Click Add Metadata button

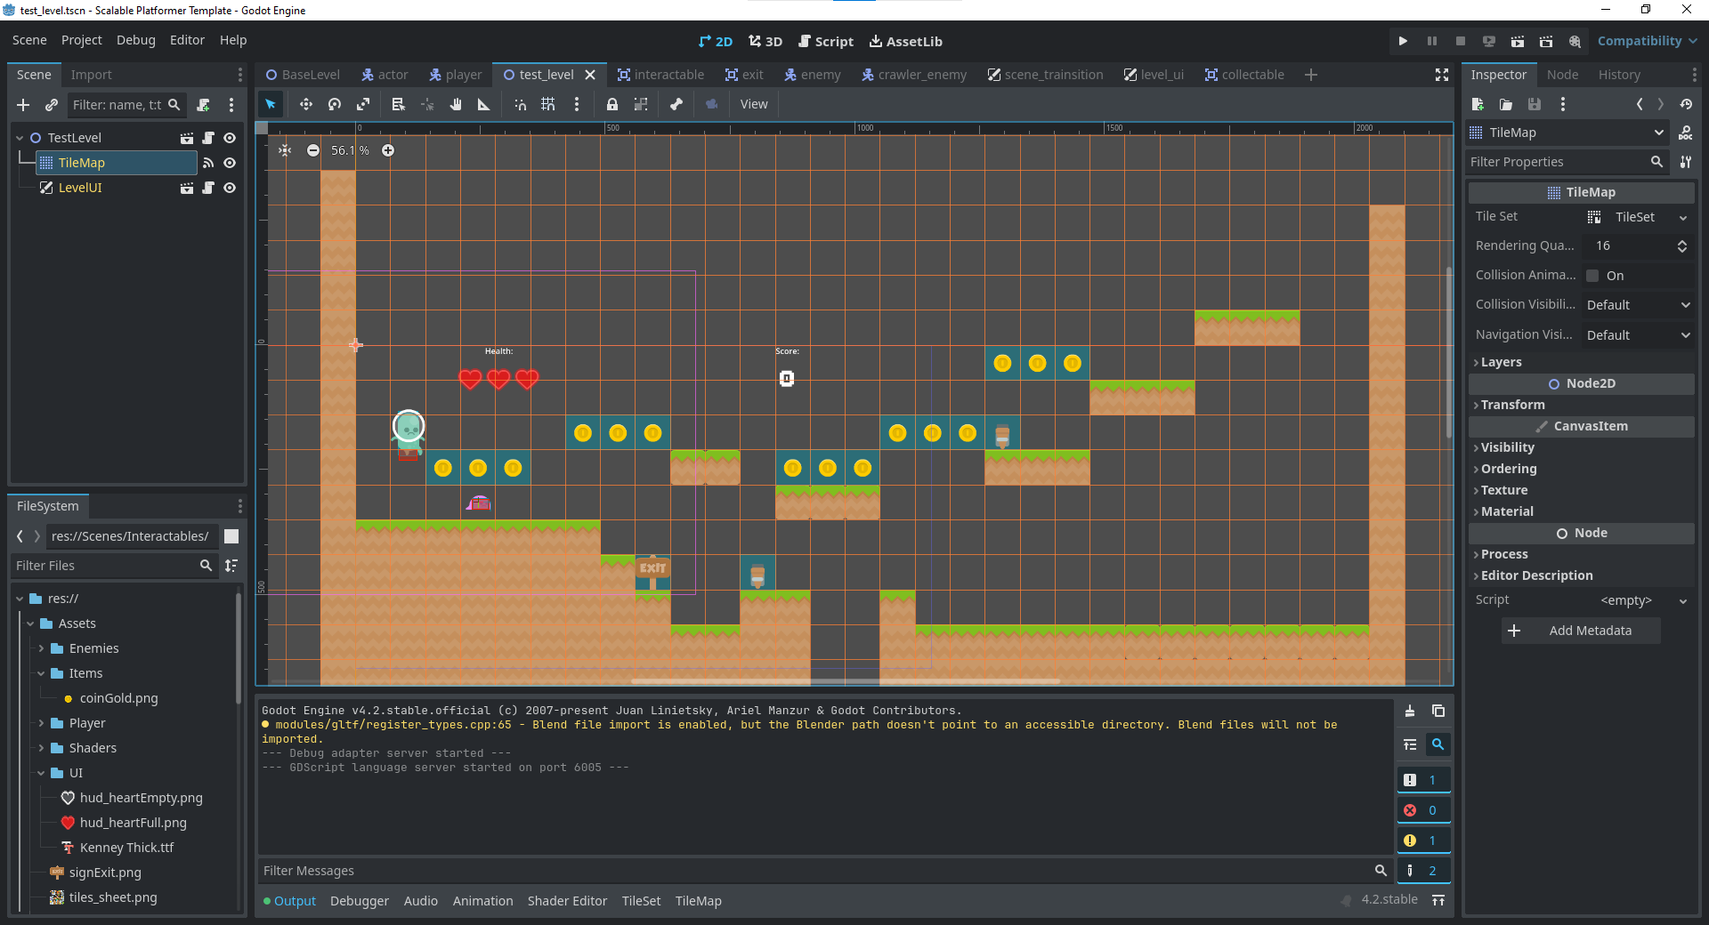tap(1580, 631)
